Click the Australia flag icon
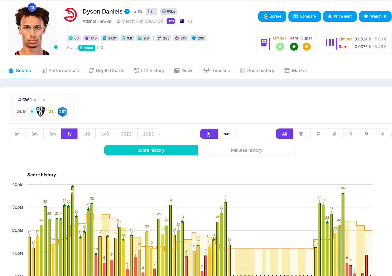This screenshot has width=392, height=276. 182,21
